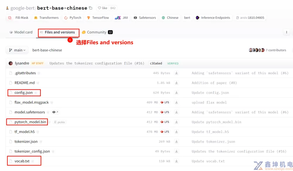
Task: Open the bert-base-chinese model title link
Action: click(x=62, y=8)
